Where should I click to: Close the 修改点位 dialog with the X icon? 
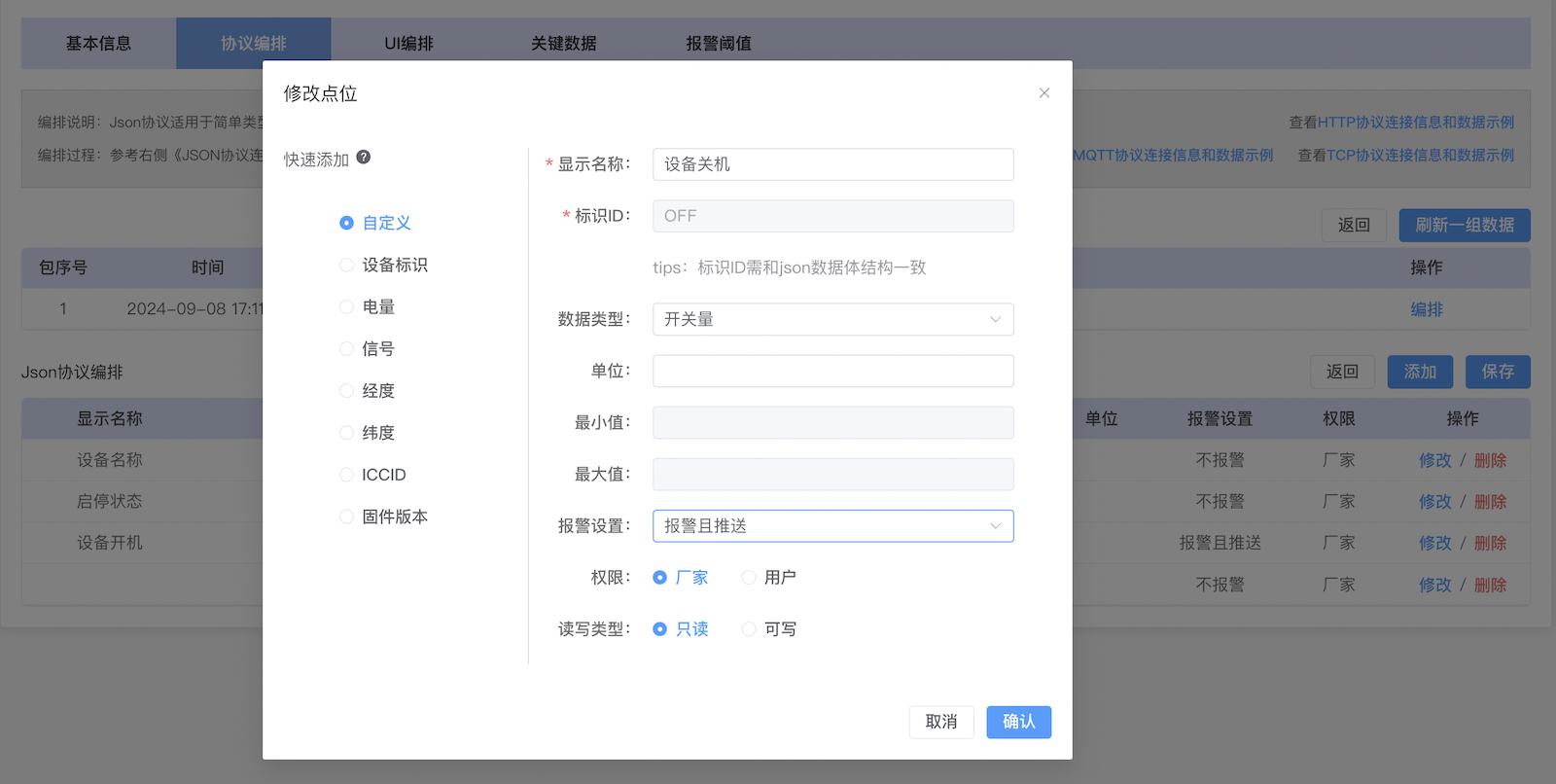pos(1044,93)
